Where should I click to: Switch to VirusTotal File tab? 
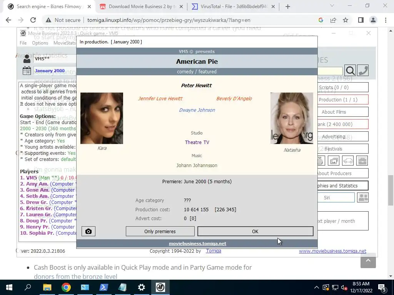tap(234, 7)
